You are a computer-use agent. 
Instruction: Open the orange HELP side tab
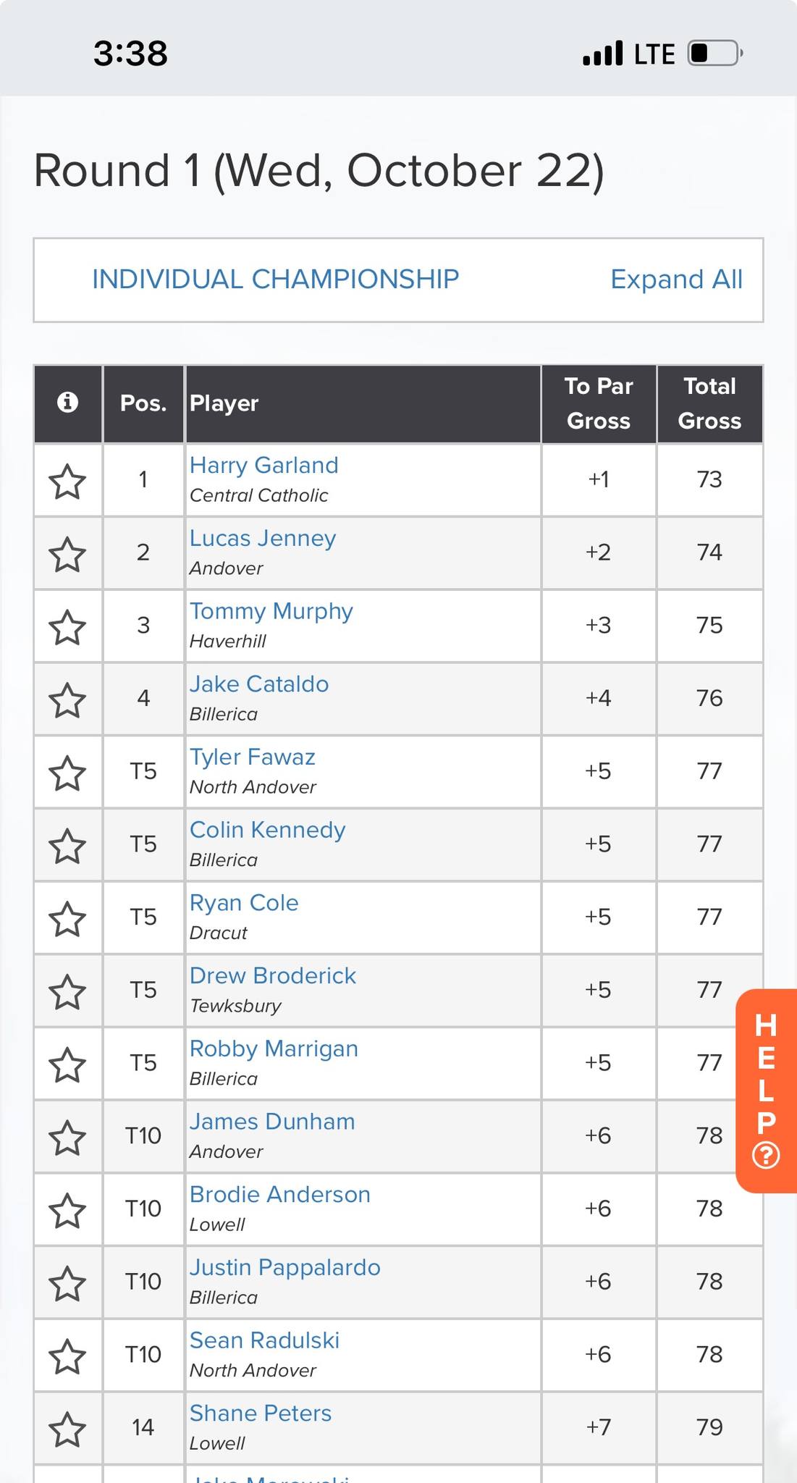pos(766,1091)
